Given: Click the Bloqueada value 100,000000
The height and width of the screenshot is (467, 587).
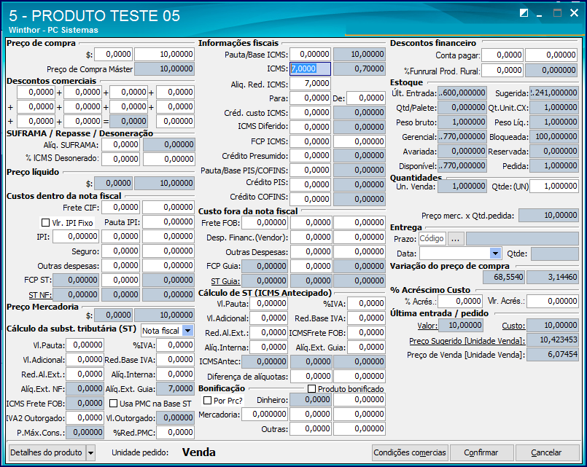Looking at the screenshot, I should (x=554, y=137).
